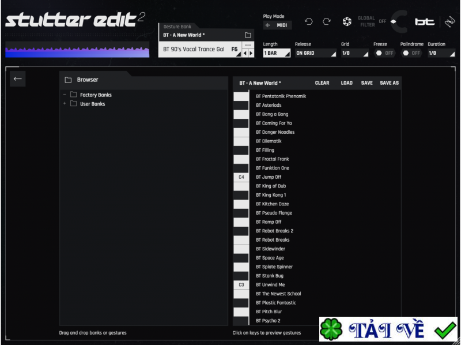The image size is (461, 345).
Task: Select the BT Danger Noodles gesture
Action: point(275,132)
